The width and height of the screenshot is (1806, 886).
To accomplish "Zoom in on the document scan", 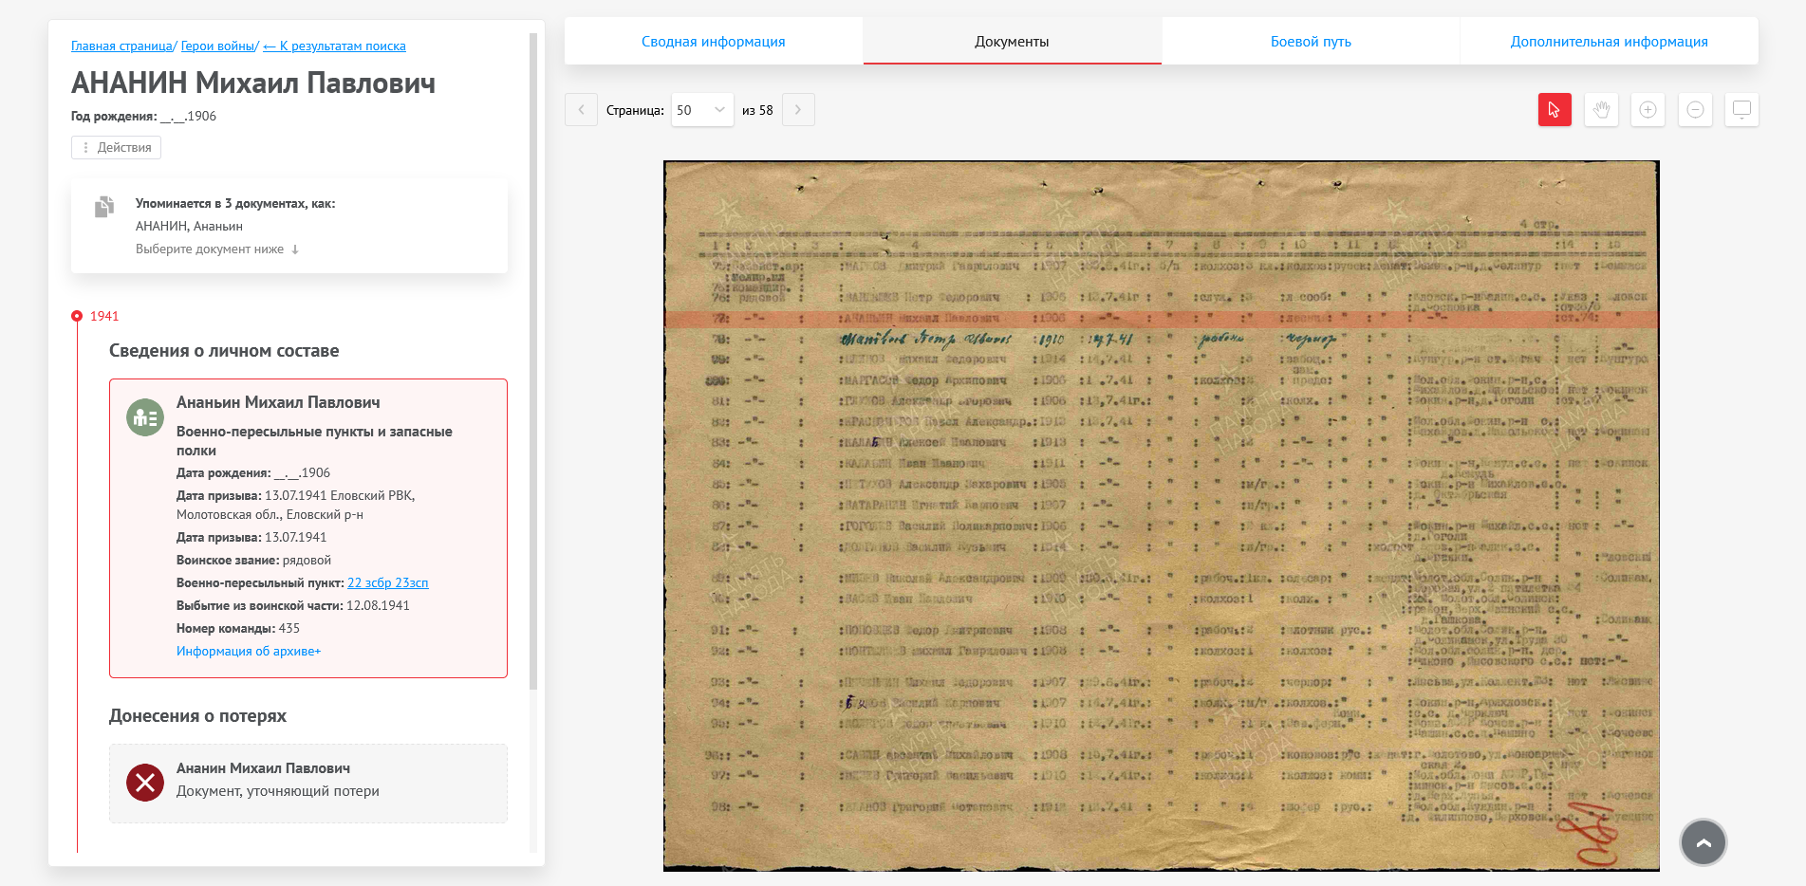I will click(x=1648, y=110).
